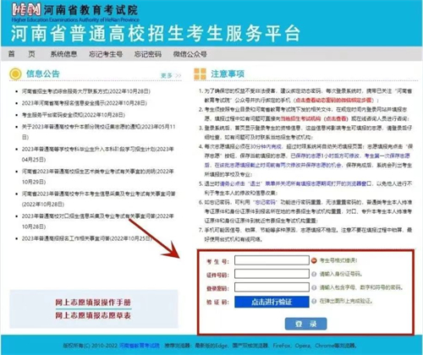
Task: Click the 登录 login button
Action: pyautogui.click(x=305, y=324)
